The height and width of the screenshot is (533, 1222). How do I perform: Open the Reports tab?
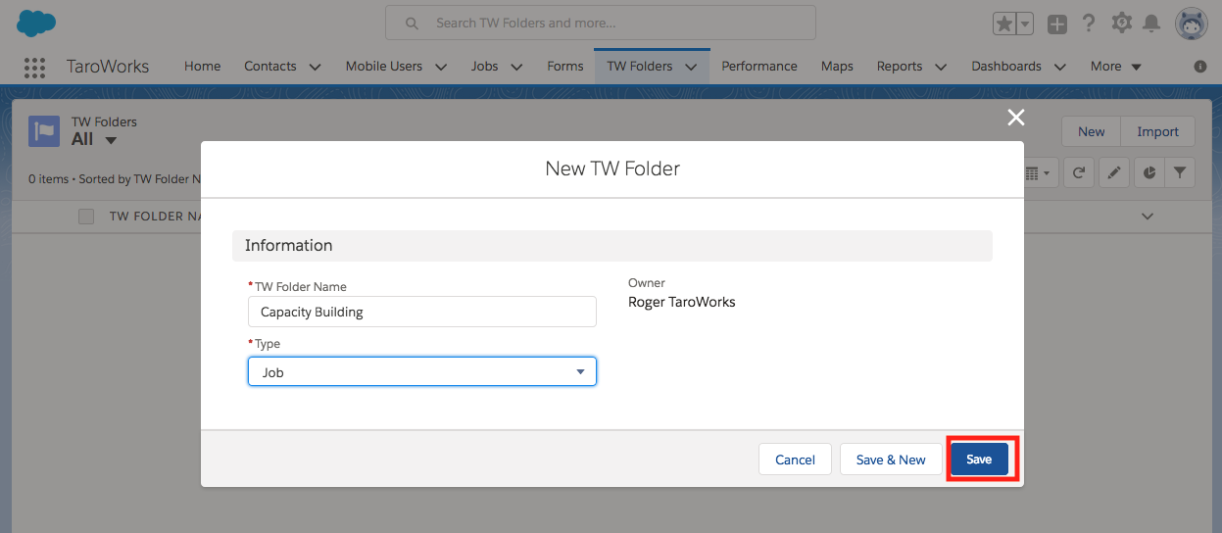click(900, 67)
